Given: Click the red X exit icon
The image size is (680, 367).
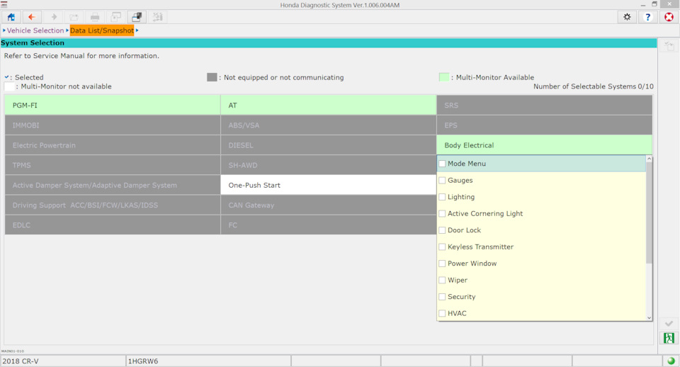Looking at the screenshot, I should click(669, 17).
